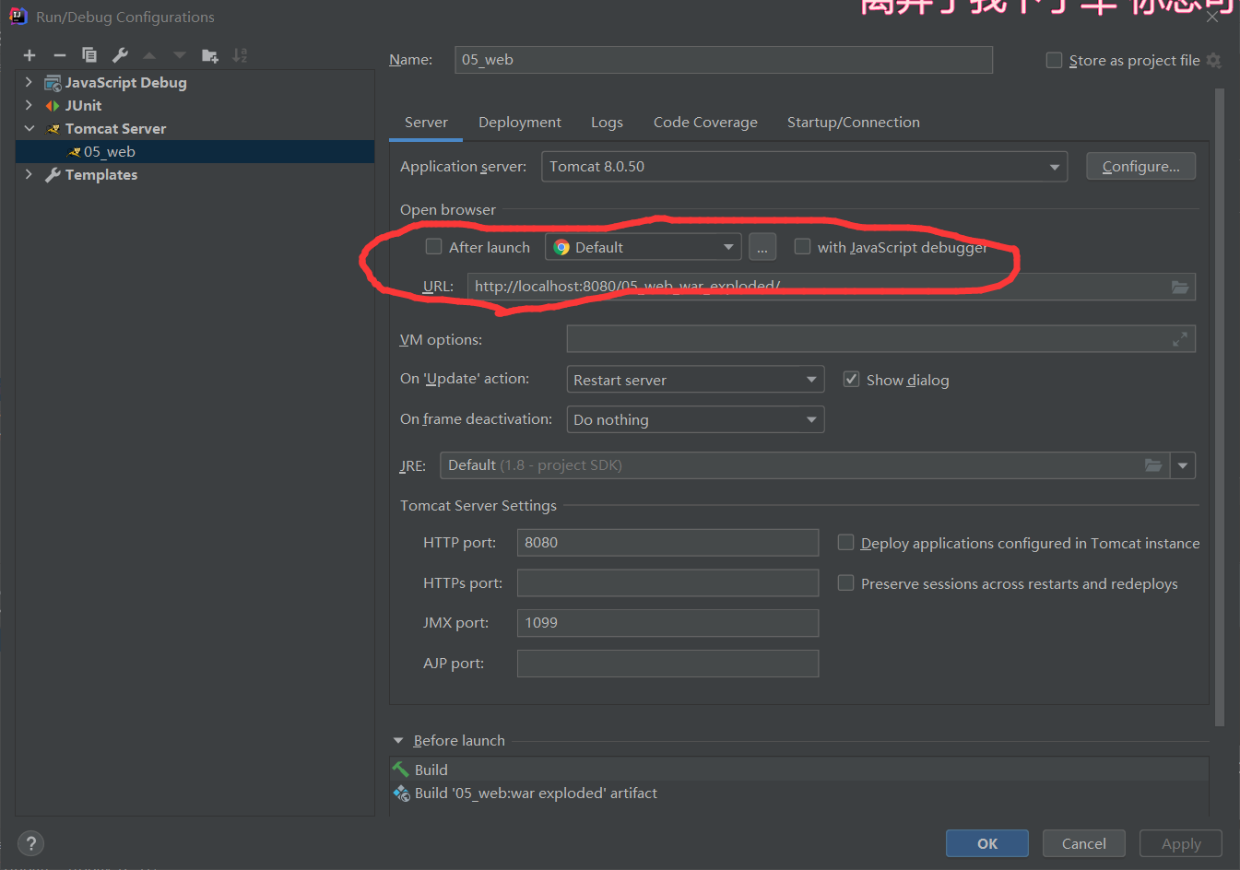Open the Application server dropdown
This screenshot has height=870, width=1240.
tap(804, 167)
